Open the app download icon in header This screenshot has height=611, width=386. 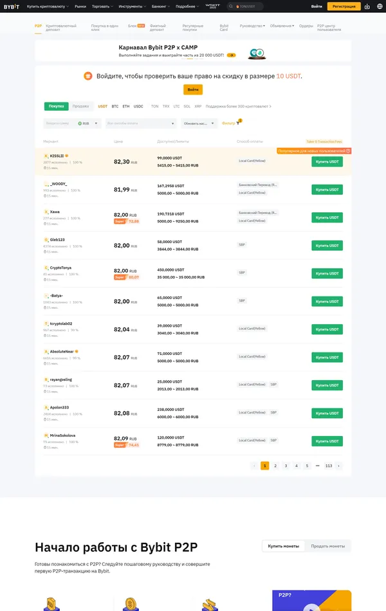point(367,6)
